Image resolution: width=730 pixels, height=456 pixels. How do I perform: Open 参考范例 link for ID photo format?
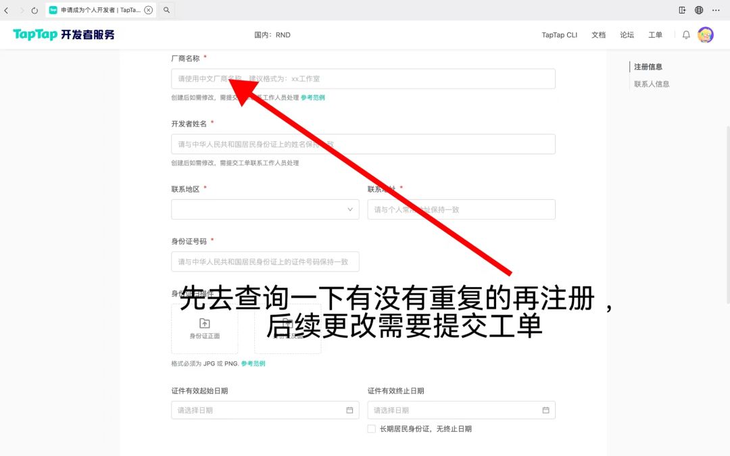(x=253, y=364)
